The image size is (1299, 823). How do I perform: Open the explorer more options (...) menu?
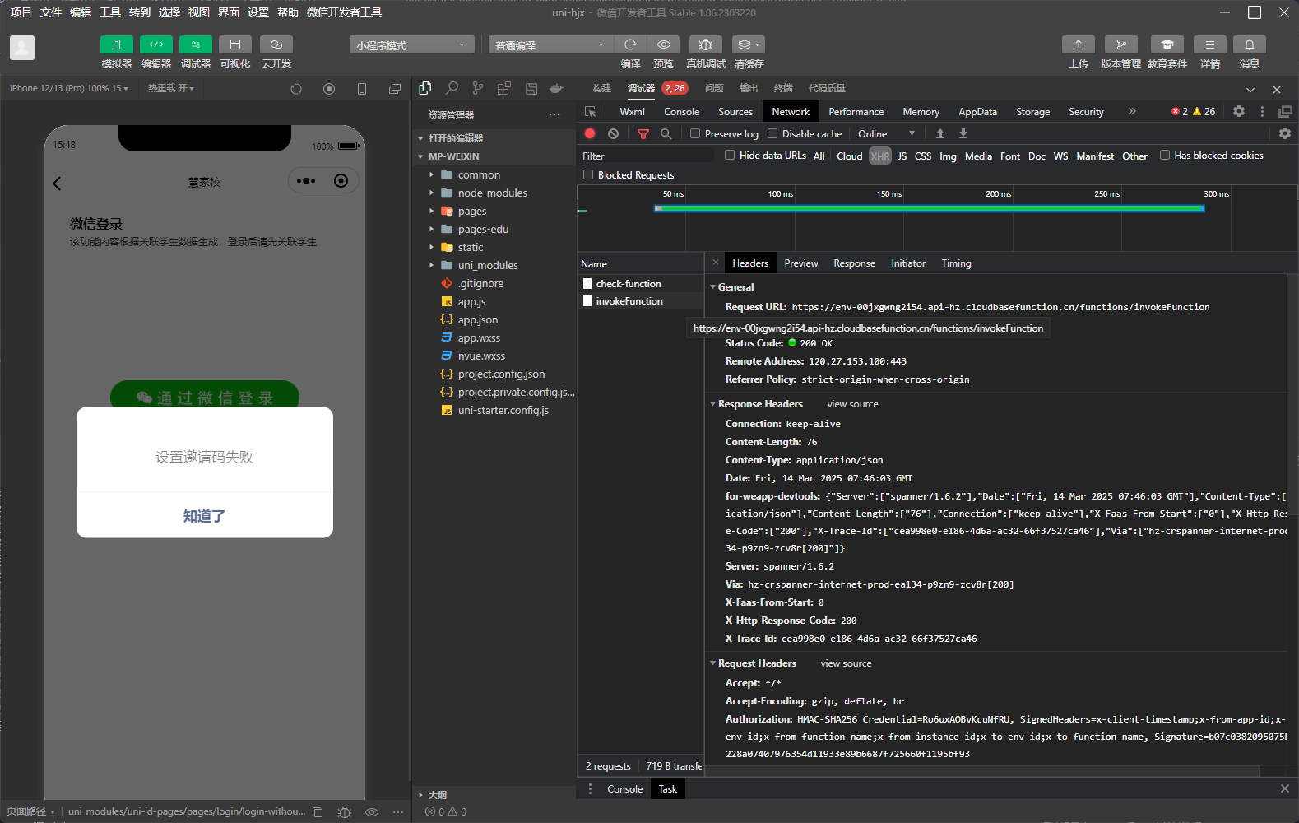pyautogui.click(x=554, y=114)
